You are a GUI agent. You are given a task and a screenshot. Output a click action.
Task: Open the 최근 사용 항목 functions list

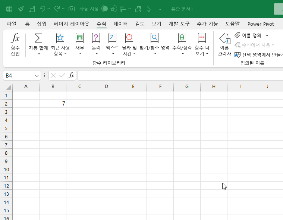tap(60, 44)
